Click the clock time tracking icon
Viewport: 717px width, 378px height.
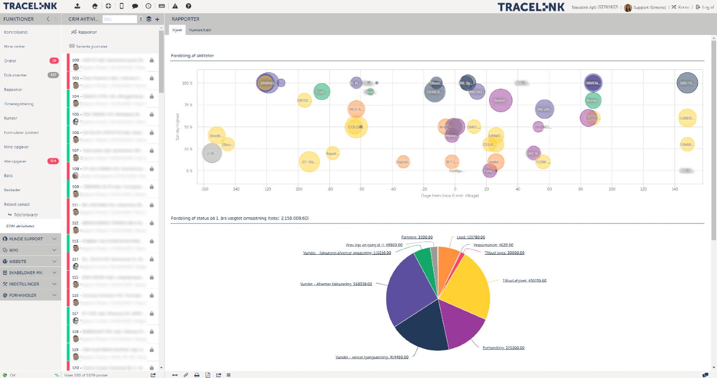148,6
